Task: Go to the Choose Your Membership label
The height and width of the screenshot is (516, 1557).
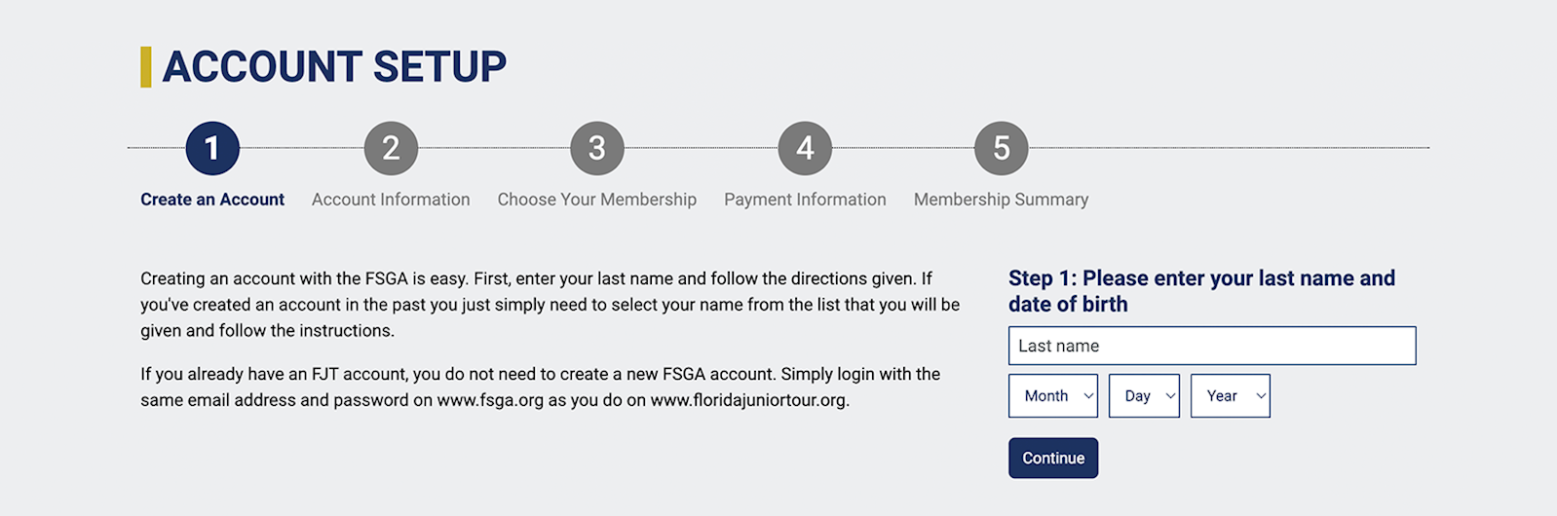Action: tap(597, 200)
